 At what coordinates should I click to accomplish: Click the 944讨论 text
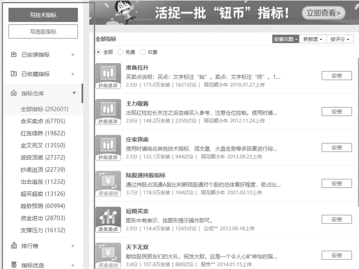tap(184, 157)
